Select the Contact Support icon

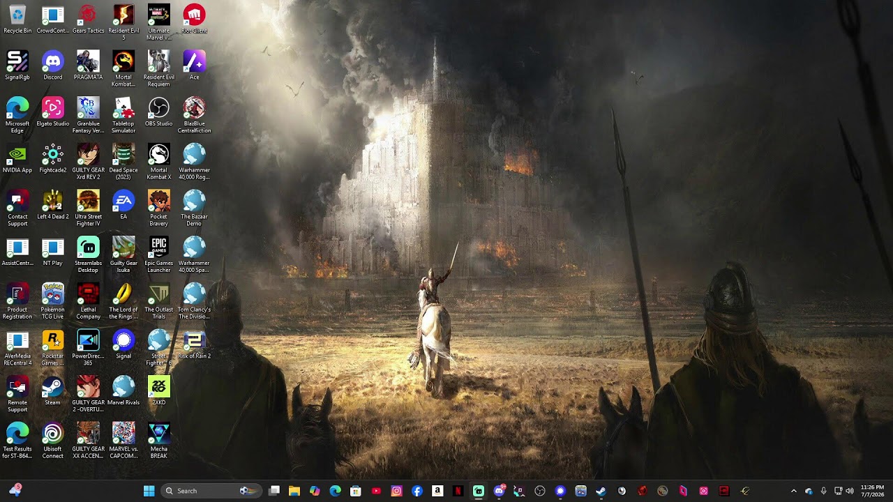click(x=17, y=208)
